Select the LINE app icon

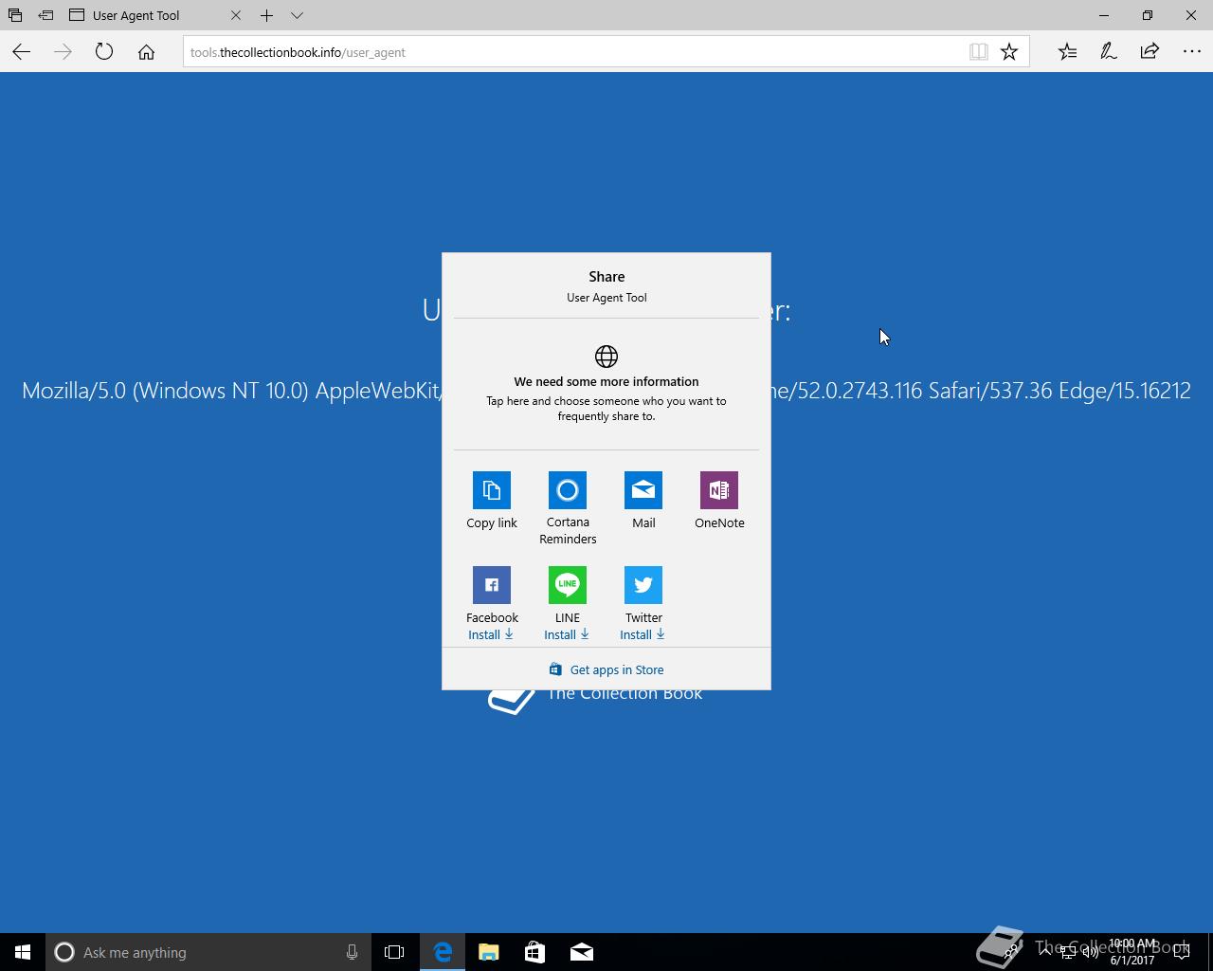(x=568, y=585)
